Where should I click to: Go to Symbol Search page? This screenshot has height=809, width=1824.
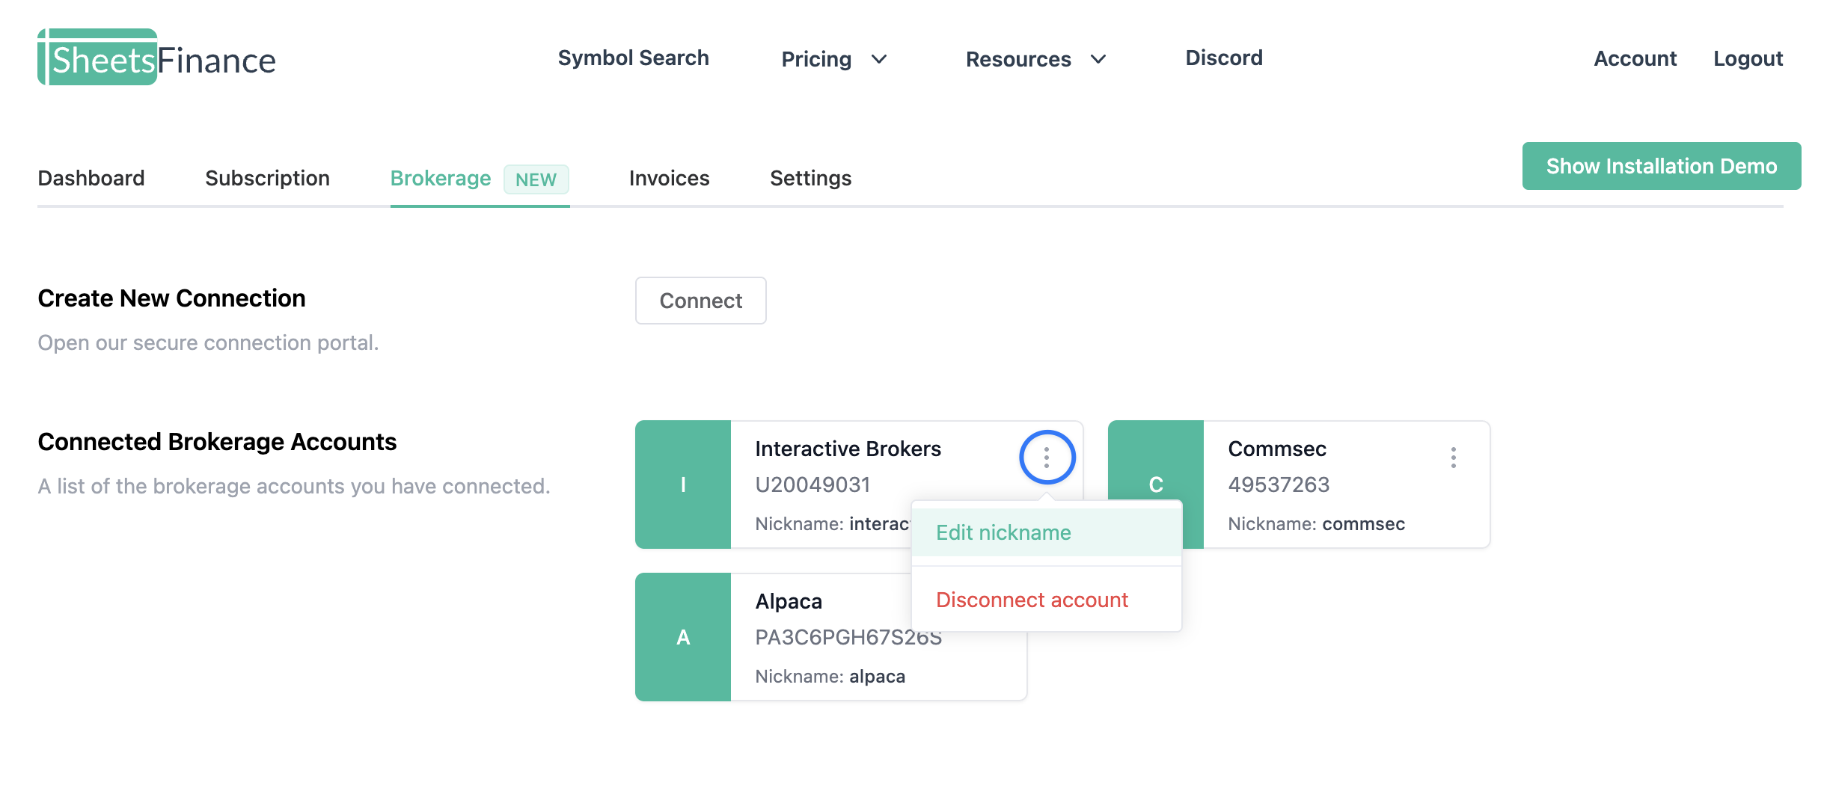[633, 58]
